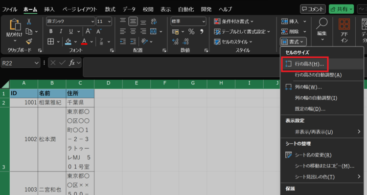Expand the borders dropdown arrow
Viewport: 367px width, 195px height.
pyautogui.click(x=58, y=42)
